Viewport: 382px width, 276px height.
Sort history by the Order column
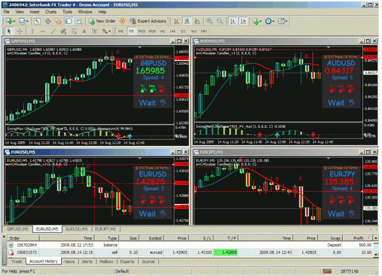pos(23,238)
